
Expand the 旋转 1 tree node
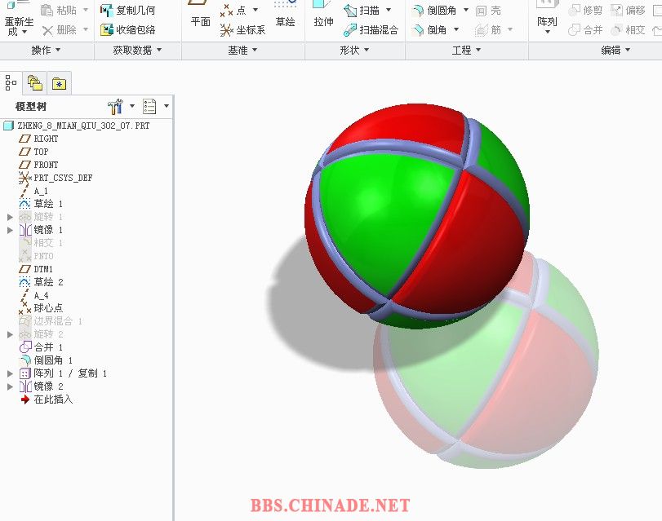(x=10, y=217)
